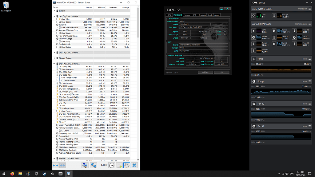
Task: Expand the Memory Timings group
Action: coord(54,58)
